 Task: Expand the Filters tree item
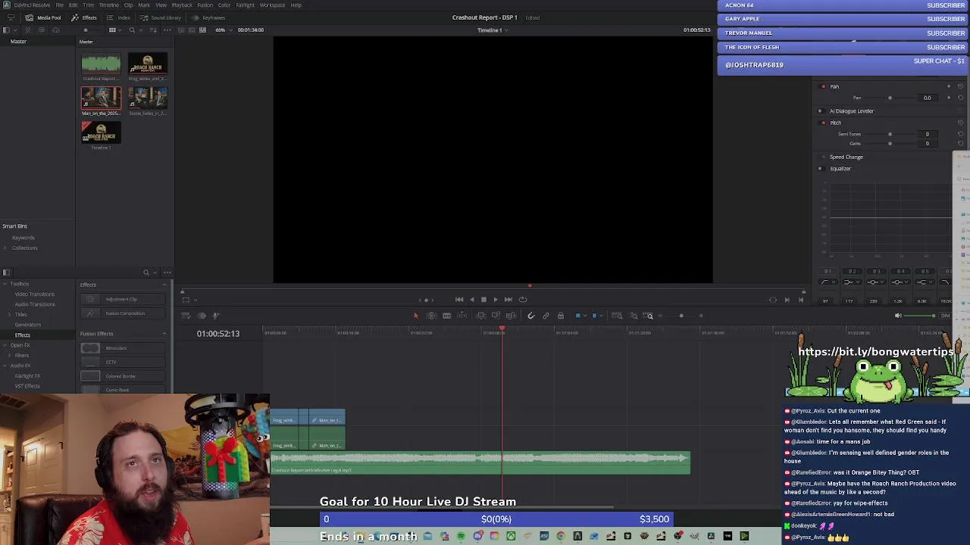point(10,356)
